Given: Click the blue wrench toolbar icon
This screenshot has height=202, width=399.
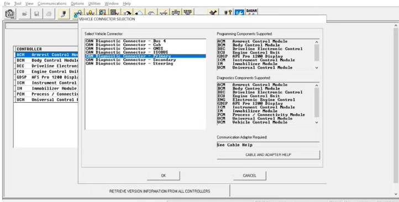Looking at the screenshot, I should (239, 12).
